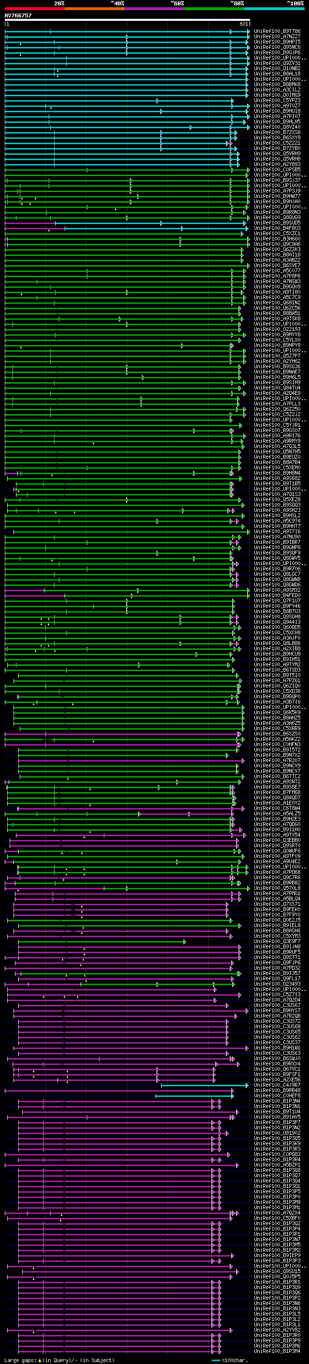Screen dimensions: 309x1364
Task: Select hit label UniRef100_A7P3J9
Action: pos(277,191)
